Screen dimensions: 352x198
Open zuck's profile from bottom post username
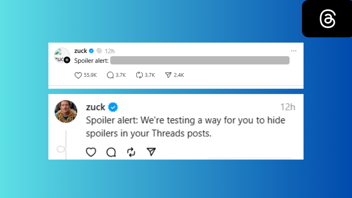point(95,107)
